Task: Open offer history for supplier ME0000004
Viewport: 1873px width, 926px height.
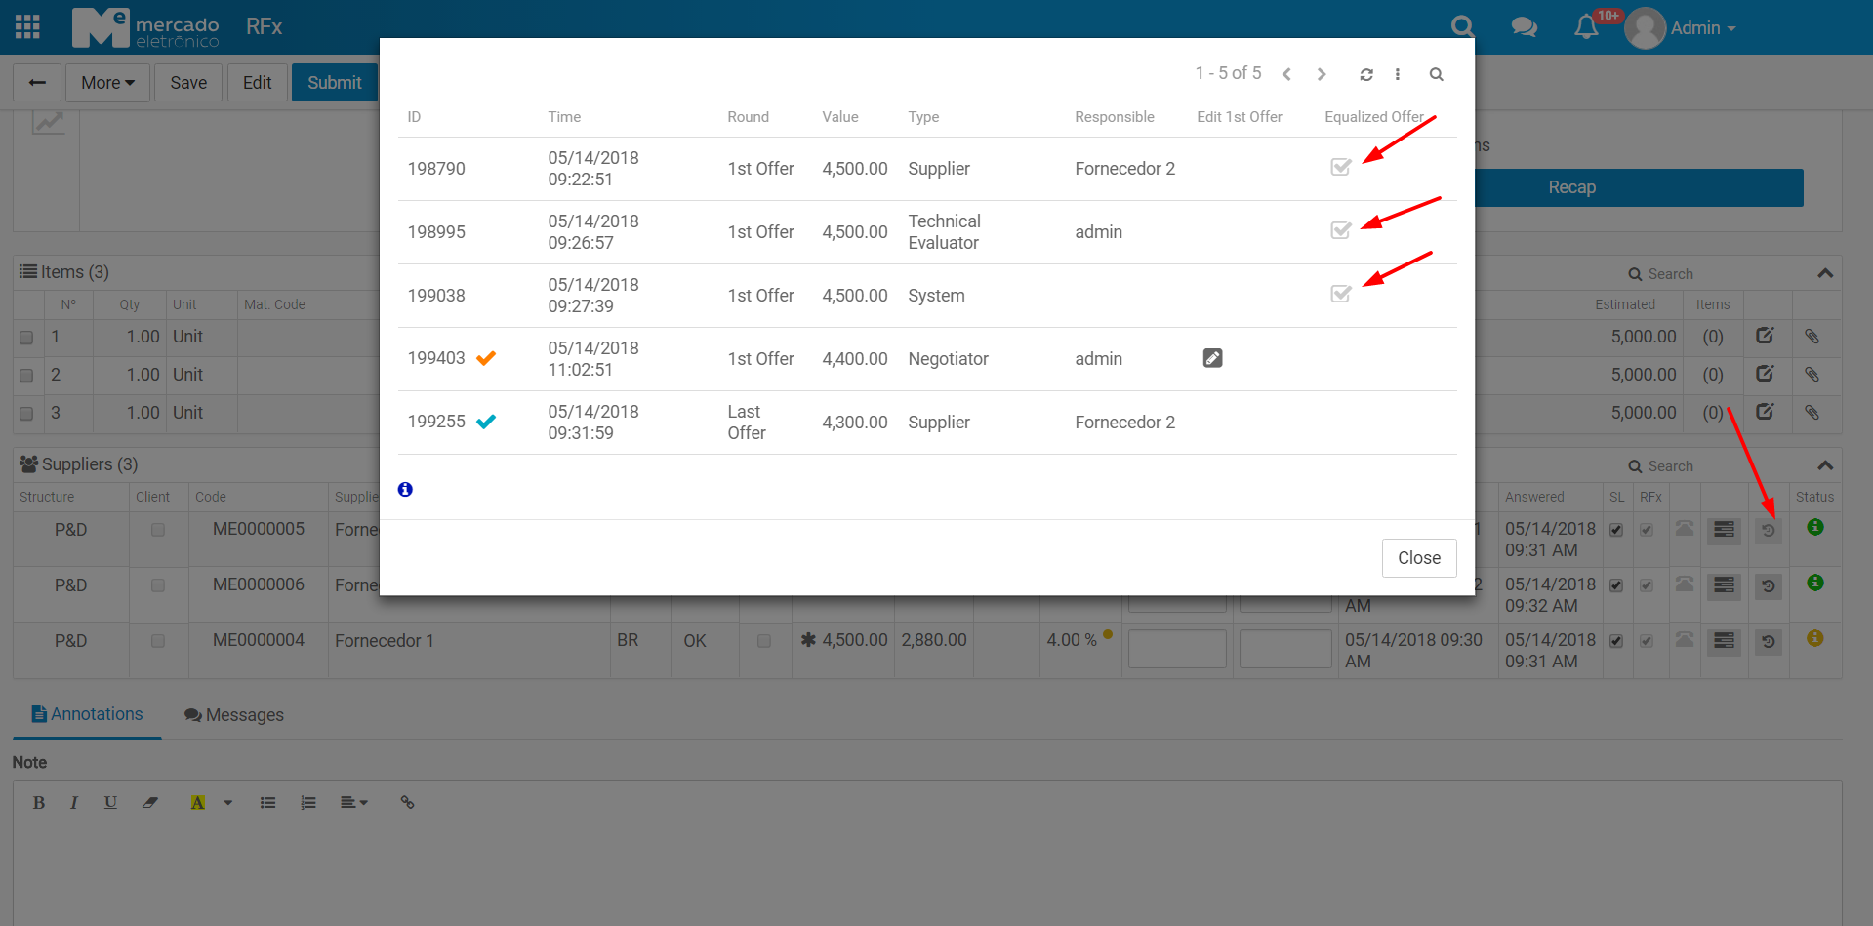Action: point(1768,642)
